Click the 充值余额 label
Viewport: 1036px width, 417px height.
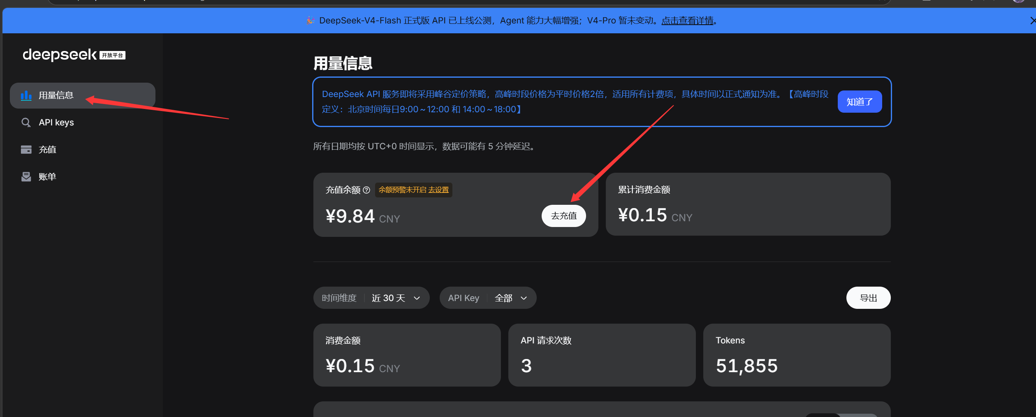[x=343, y=190]
